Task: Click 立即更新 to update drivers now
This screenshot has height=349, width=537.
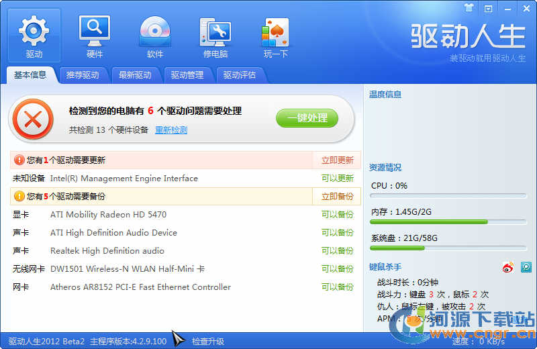Action: 337,160
